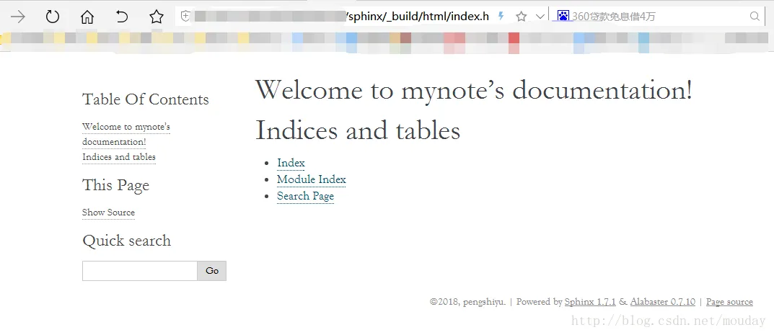Screen dimensions: 774x335
Task: Click the undo/restore closed tab icon
Action: point(121,17)
